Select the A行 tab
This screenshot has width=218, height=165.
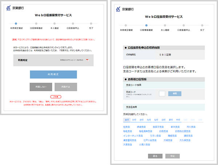click(200, 120)
